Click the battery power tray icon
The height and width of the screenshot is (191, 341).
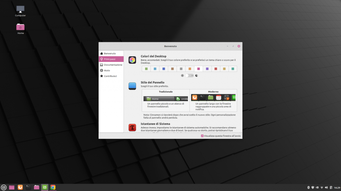331,188
